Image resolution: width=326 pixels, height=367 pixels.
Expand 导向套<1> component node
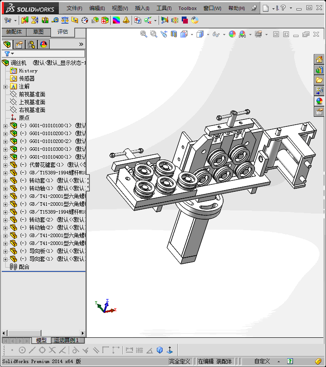pyautogui.click(x=5, y=259)
